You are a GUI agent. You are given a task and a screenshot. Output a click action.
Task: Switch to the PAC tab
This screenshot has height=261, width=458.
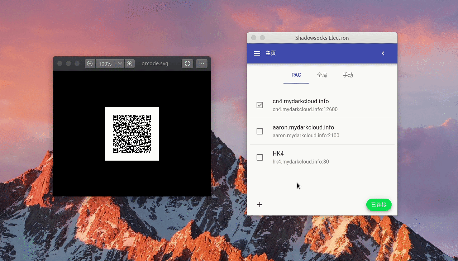tap(296, 75)
